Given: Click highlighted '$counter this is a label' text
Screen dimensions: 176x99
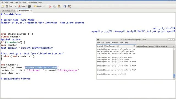Looking at the screenshot, I should (x=41, y=67).
